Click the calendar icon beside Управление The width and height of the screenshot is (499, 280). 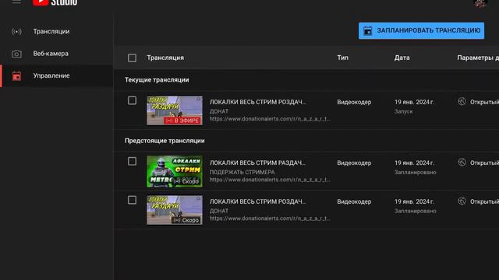(16, 76)
